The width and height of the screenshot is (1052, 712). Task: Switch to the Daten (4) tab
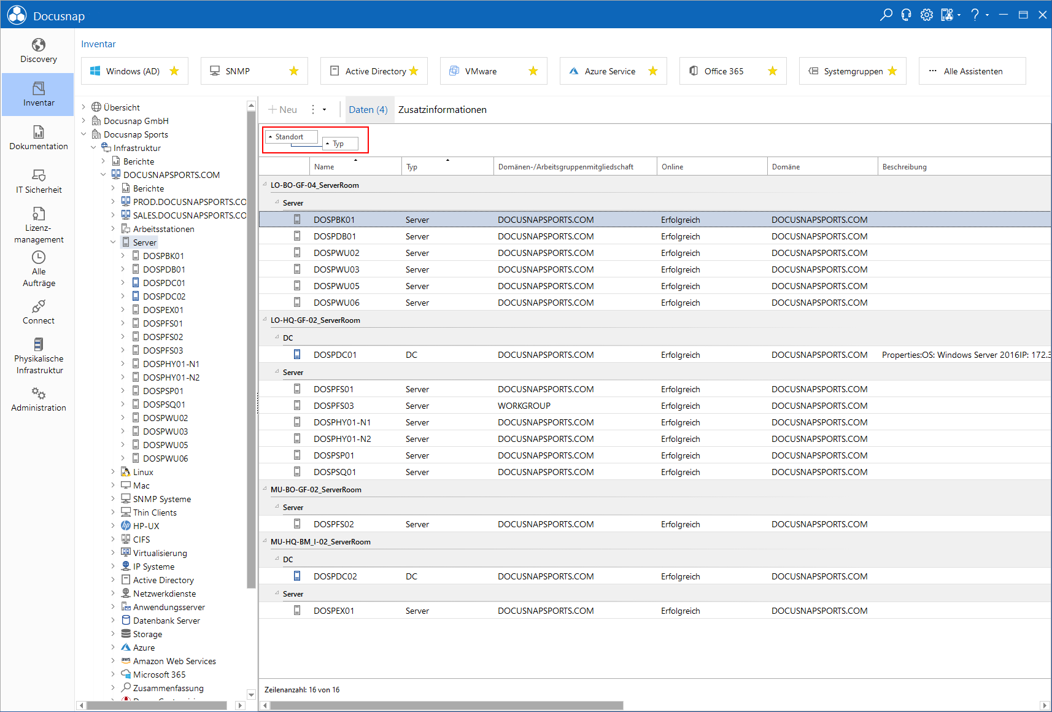(x=368, y=109)
